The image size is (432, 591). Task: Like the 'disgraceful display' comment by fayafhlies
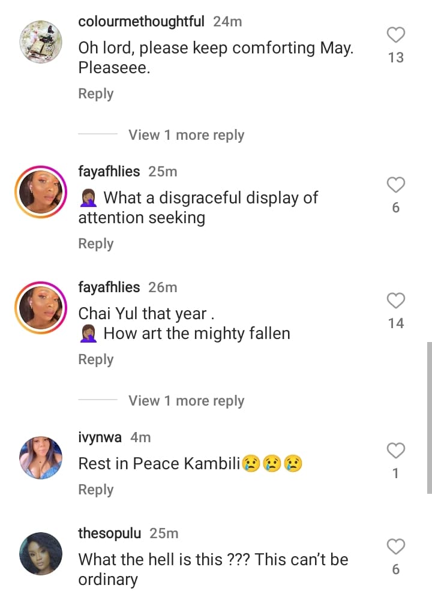point(395,185)
